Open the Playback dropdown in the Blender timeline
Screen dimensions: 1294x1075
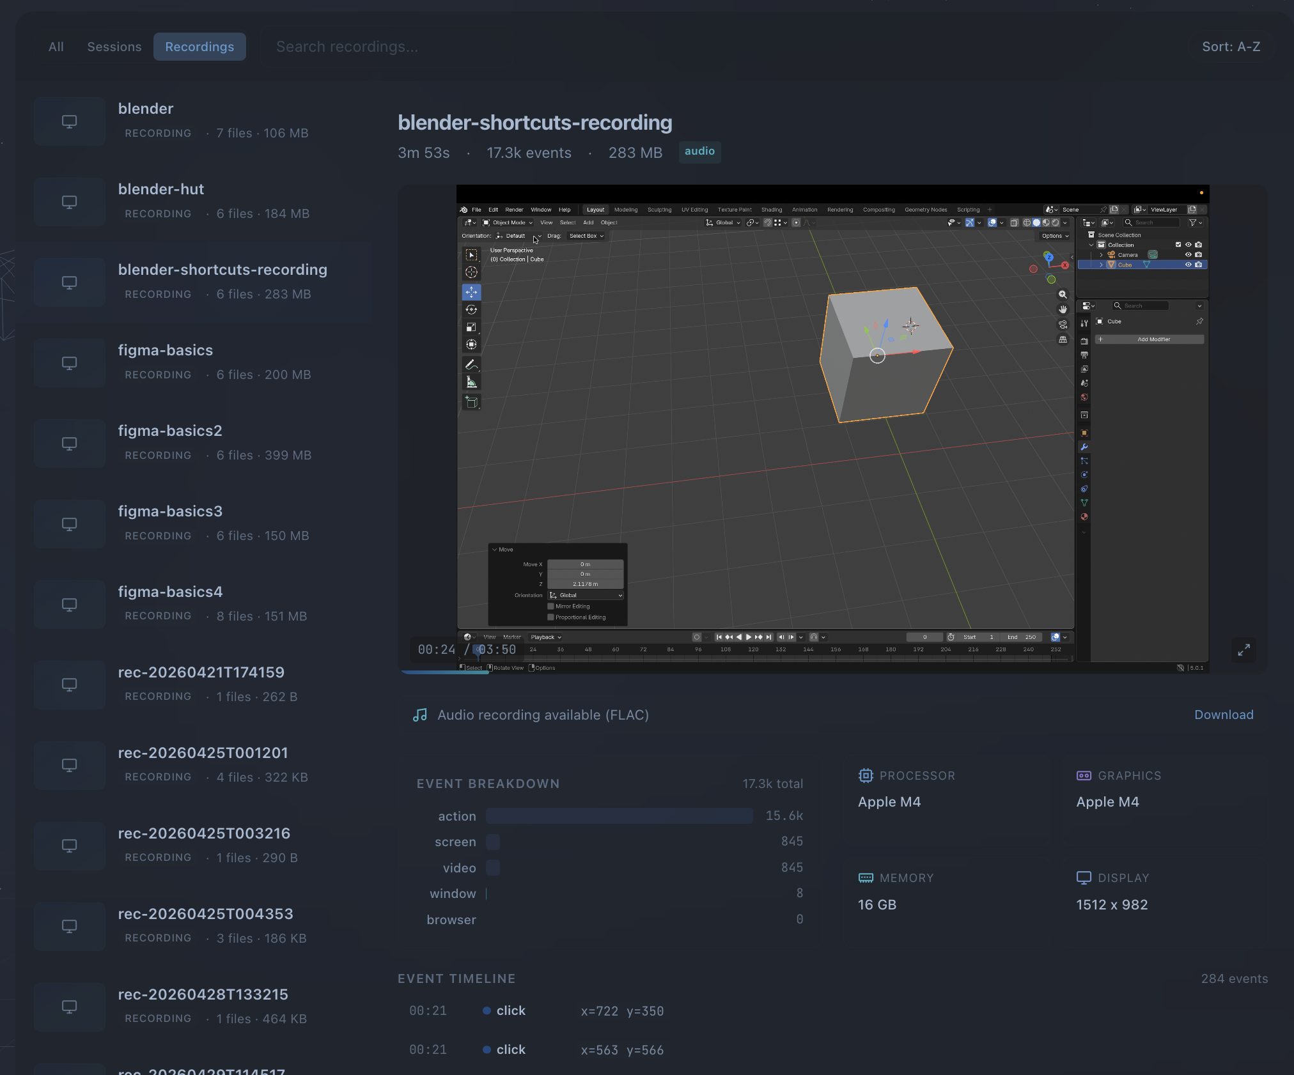tap(545, 637)
